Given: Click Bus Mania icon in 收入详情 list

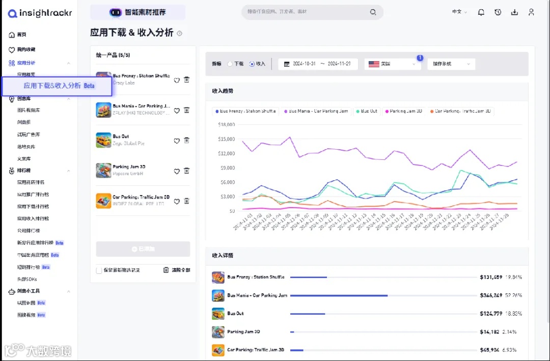Looking at the screenshot, I should (x=218, y=295).
